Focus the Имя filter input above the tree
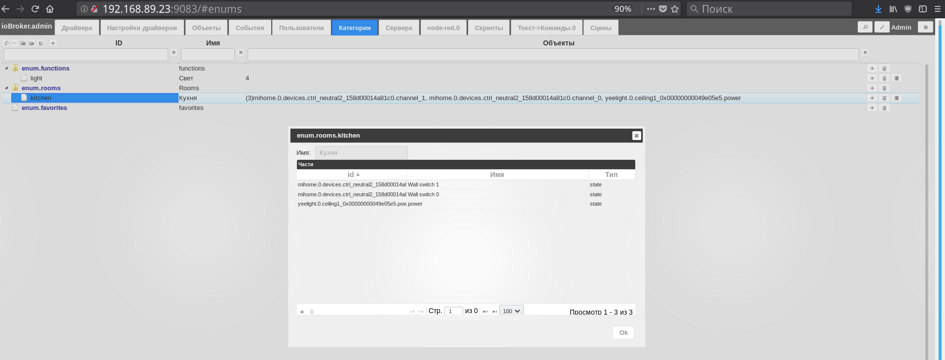Screen dimensions: 945x360 208,55
